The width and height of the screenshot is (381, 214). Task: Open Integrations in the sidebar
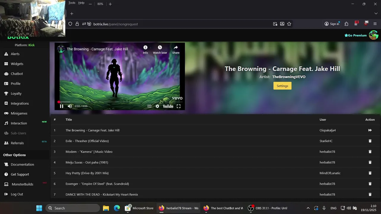[20, 103]
